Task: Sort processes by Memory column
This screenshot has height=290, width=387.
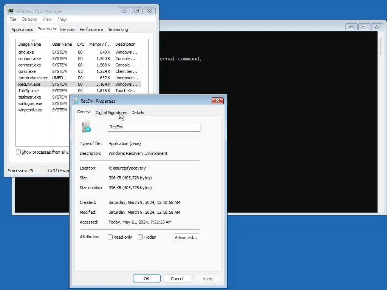Action: click(x=100, y=44)
